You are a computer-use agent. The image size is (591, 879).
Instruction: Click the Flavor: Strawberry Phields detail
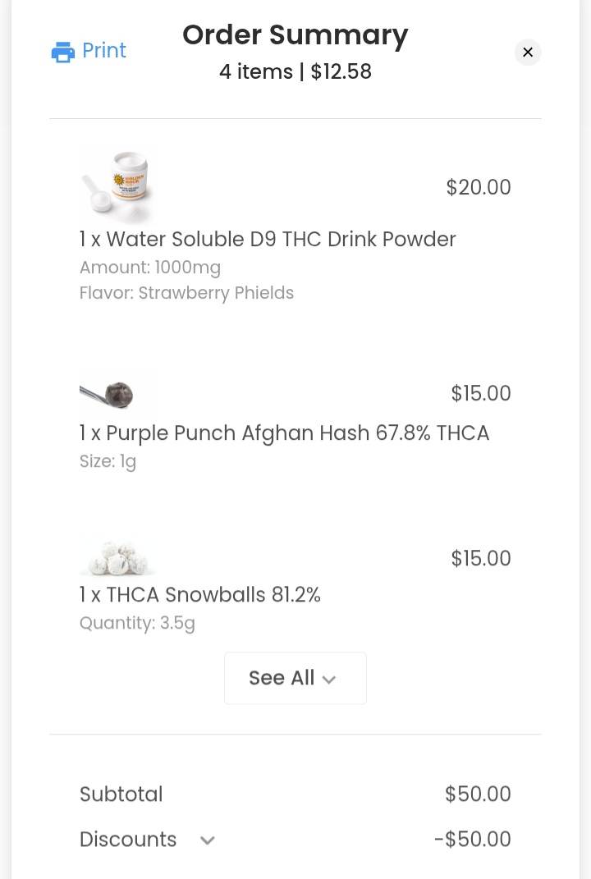[x=186, y=293]
